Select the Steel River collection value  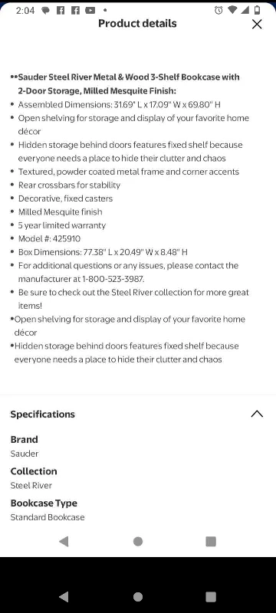click(x=31, y=485)
